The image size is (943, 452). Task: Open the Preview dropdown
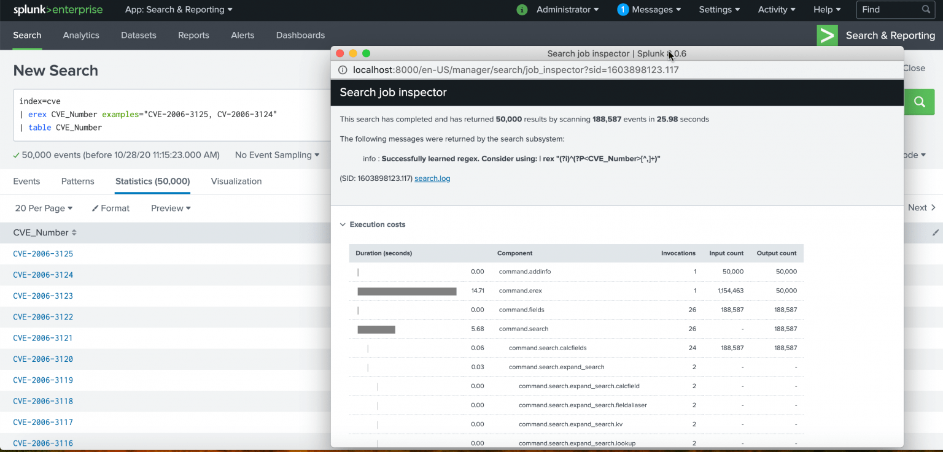pos(171,209)
